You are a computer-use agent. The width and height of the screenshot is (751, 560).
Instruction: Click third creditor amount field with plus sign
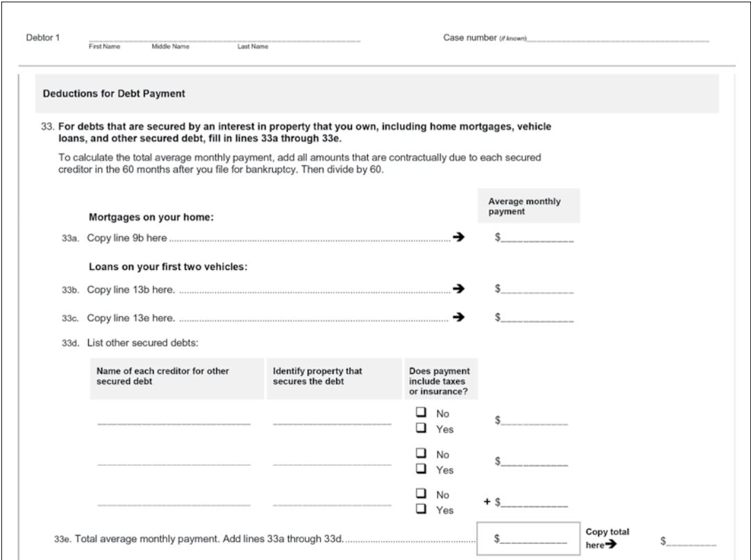(534, 502)
